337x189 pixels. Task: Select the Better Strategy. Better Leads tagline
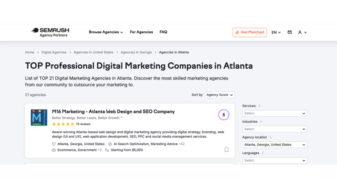(x=87, y=118)
